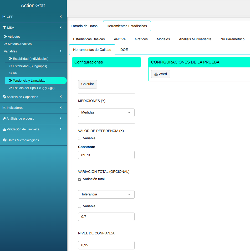250x251 pixels.
Task: Click the Indicadores bar chart icon
Action: coord(4,108)
